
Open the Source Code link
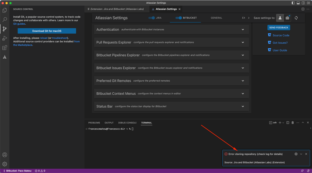coord(281,35)
